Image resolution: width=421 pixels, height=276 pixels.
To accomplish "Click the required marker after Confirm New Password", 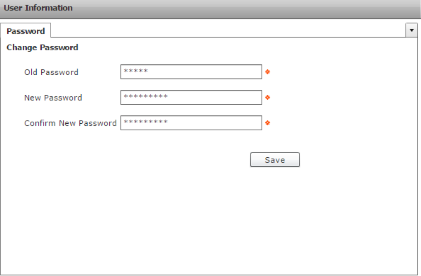I will point(268,123).
